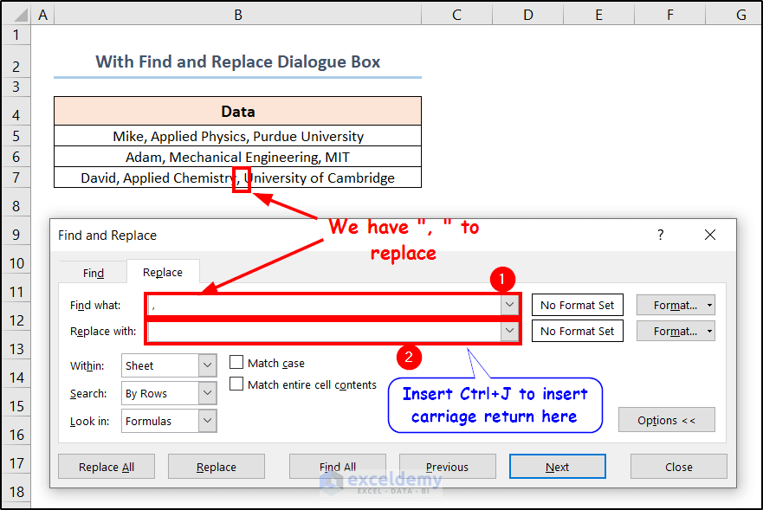Open the Format arrow beside Find what
This screenshot has height=510, width=763.
tap(710, 305)
